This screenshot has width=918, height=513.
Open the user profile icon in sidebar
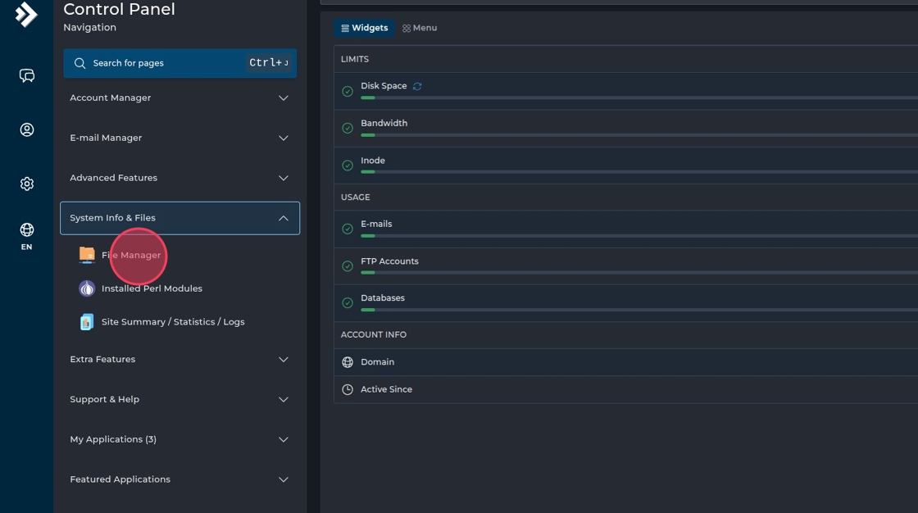(27, 129)
